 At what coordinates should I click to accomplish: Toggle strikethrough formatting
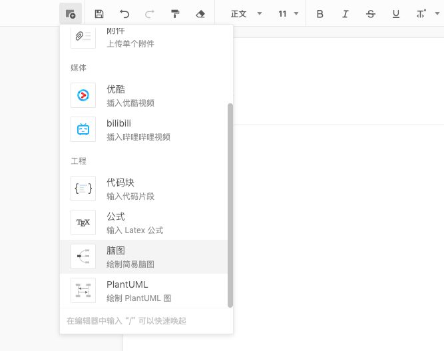pos(371,13)
